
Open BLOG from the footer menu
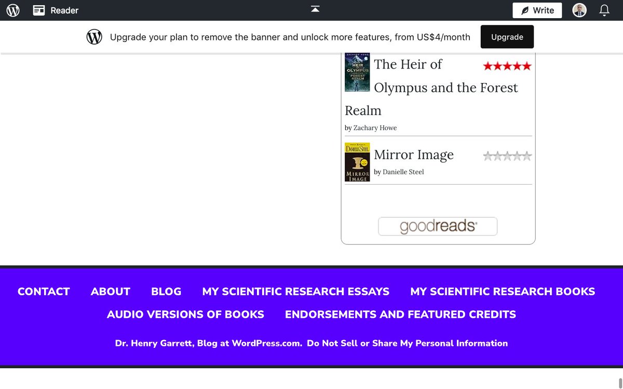pyautogui.click(x=166, y=291)
